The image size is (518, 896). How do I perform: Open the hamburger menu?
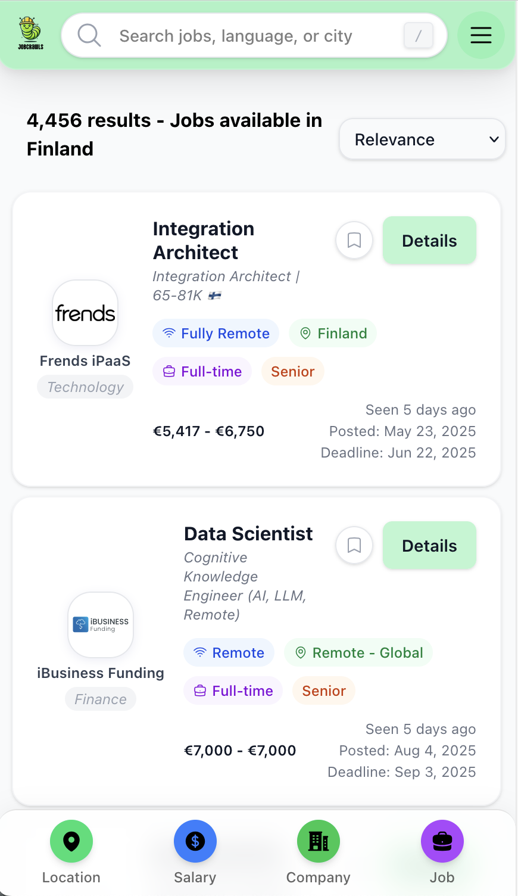[x=480, y=35]
